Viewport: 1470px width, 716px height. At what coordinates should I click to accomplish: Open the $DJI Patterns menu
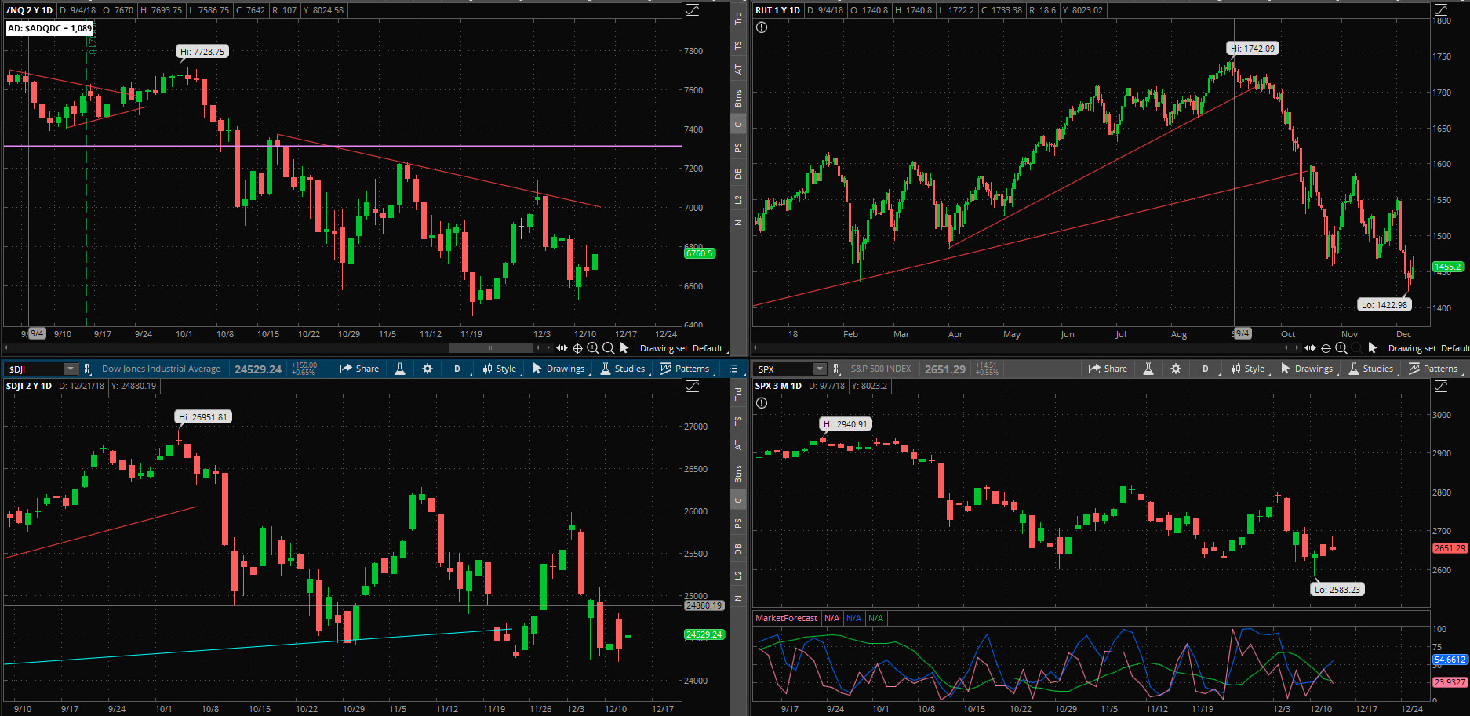click(686, 369)
